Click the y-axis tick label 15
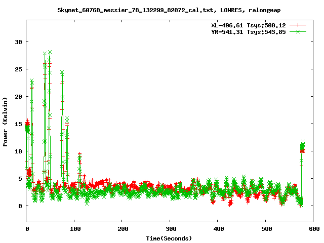The width and height of the screenshot is (324, 243). click(18, 124)
